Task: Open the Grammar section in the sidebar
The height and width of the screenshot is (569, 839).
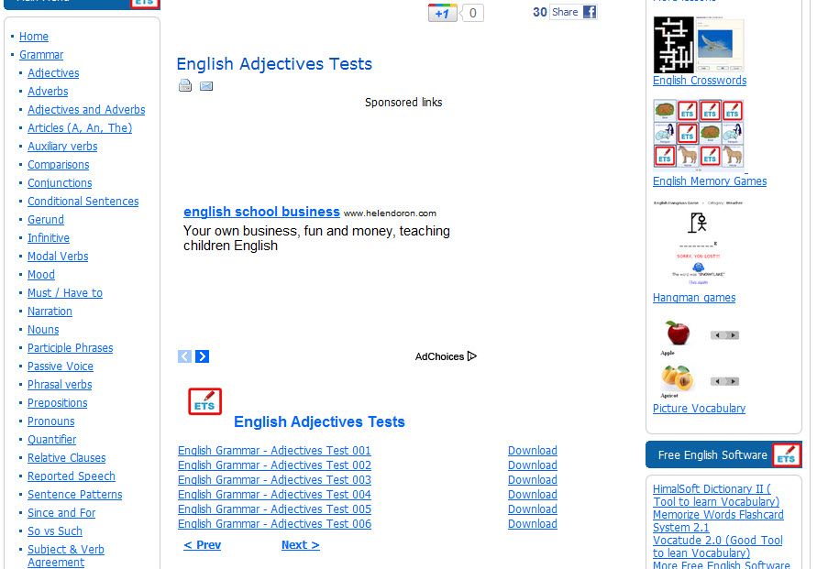Action: point(41,54)
